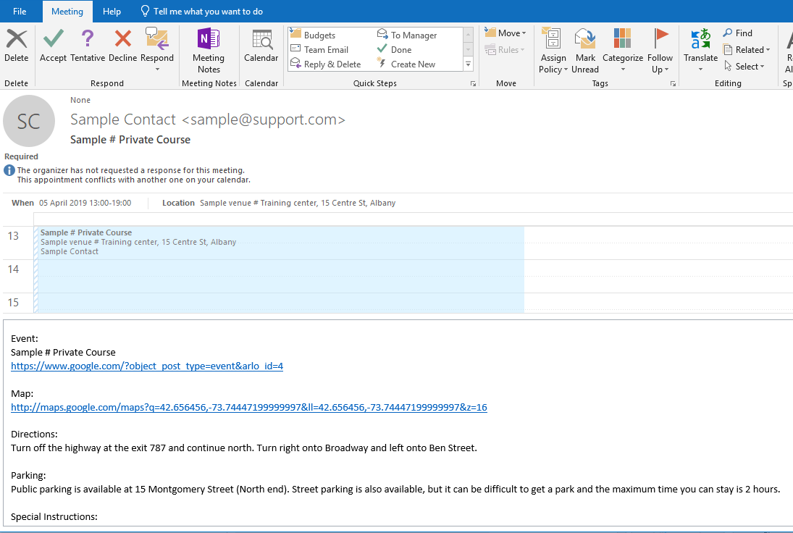793x533 pixels.
Task: Run the Budgets quick step
Action: click(x=313, y=35)
